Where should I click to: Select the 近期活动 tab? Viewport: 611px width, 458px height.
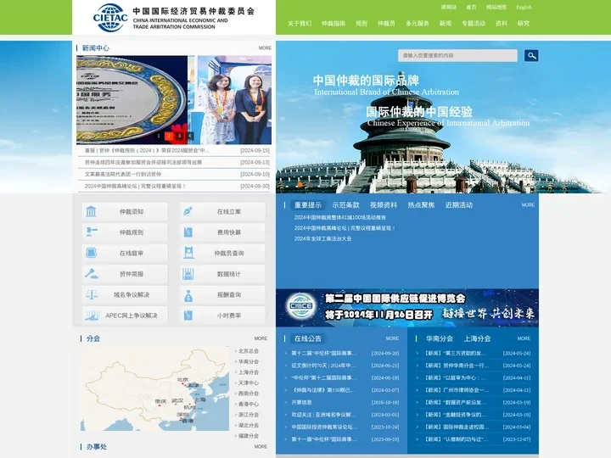pyautogui.click(x=459, y=205)
